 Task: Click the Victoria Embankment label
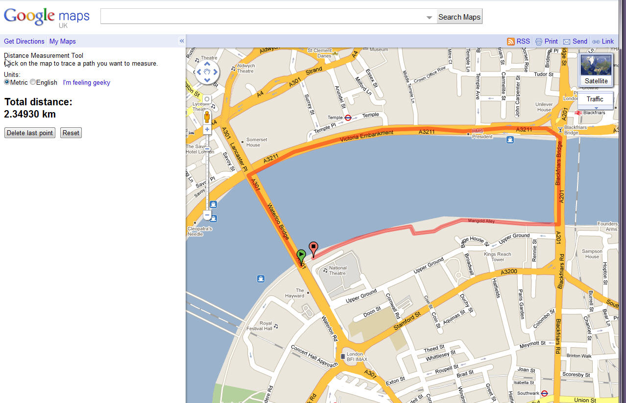[367, 137]
